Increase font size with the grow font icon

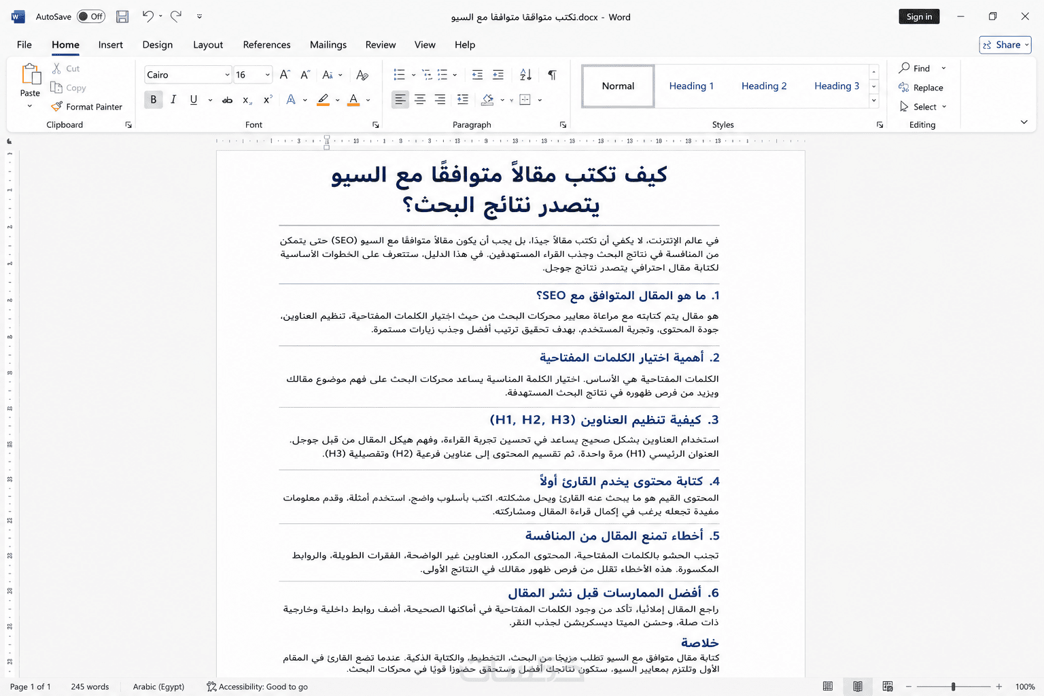[285, 75]
